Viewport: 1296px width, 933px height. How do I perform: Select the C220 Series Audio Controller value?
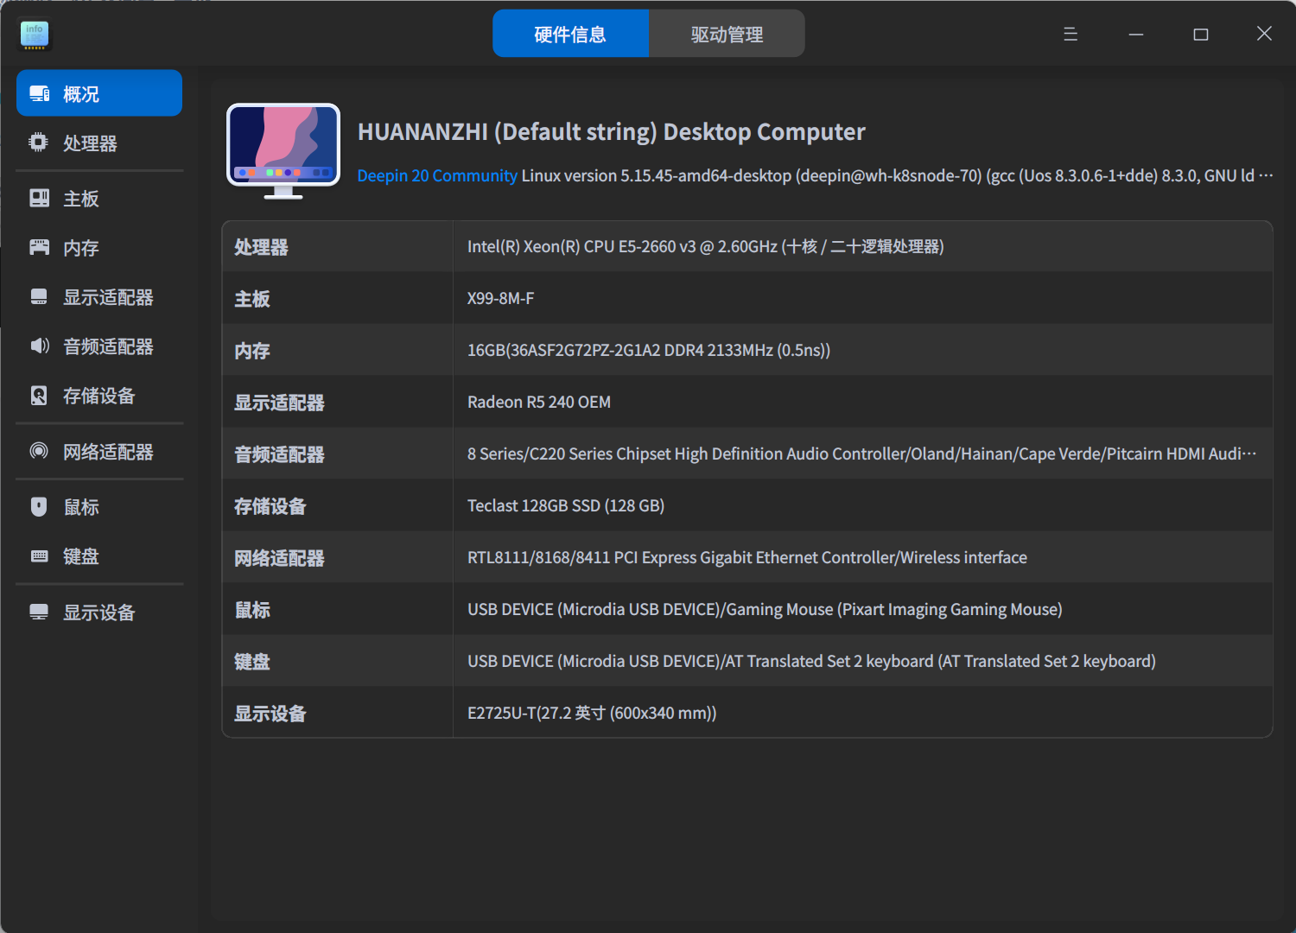pyautogui.click(x=861, y=454)
